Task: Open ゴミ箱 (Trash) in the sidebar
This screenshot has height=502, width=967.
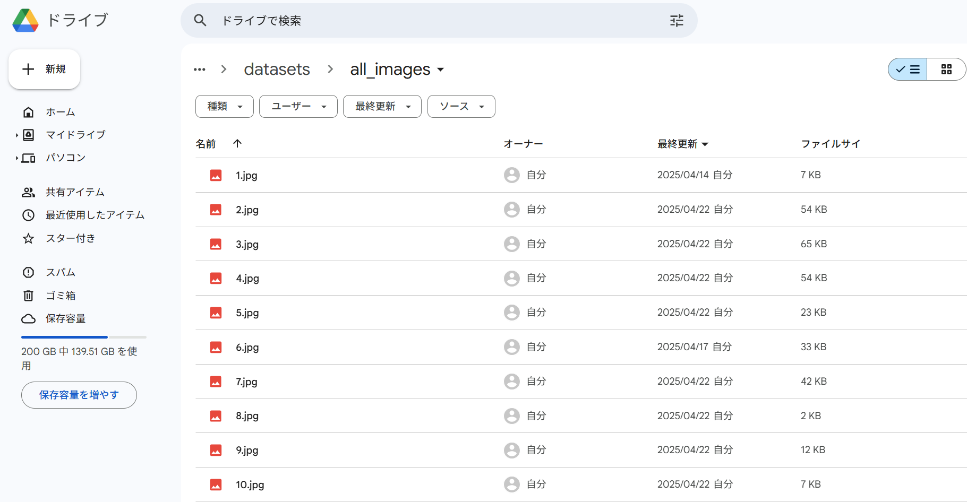Action: (x=60, y=296)
